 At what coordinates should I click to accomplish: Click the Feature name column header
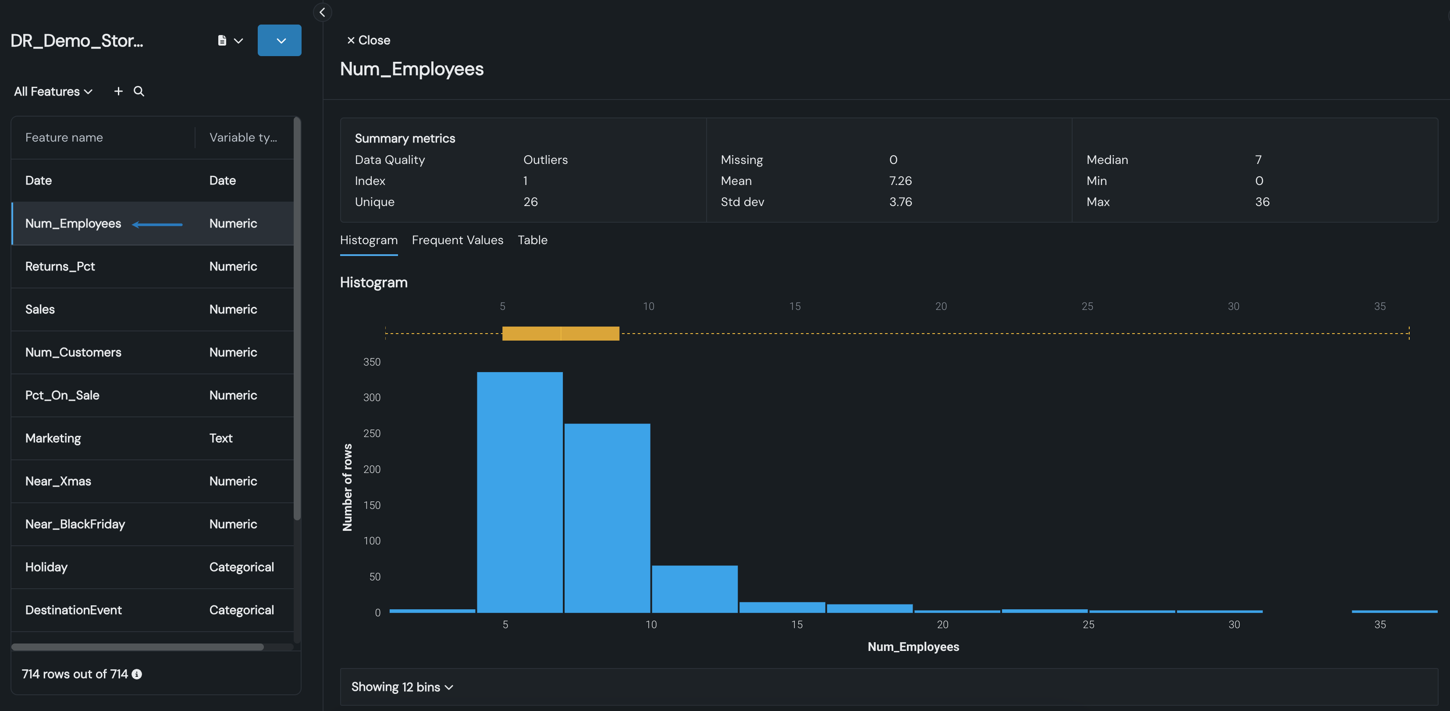(64, 138)
